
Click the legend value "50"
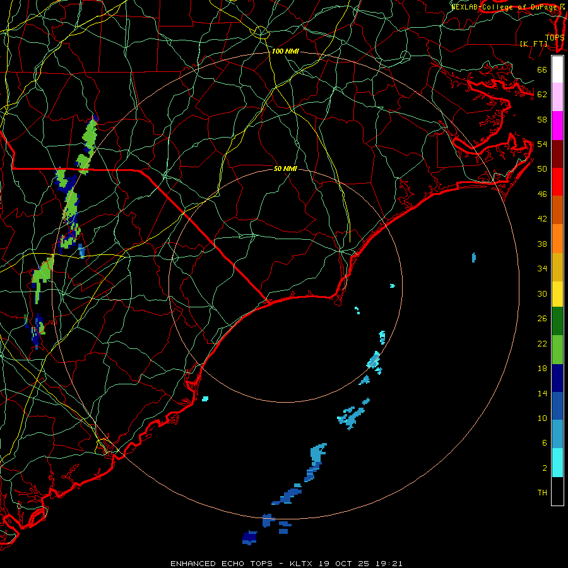[x=542, y=169]
